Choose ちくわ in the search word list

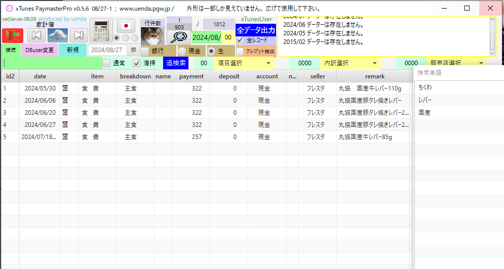pos(425,87)
